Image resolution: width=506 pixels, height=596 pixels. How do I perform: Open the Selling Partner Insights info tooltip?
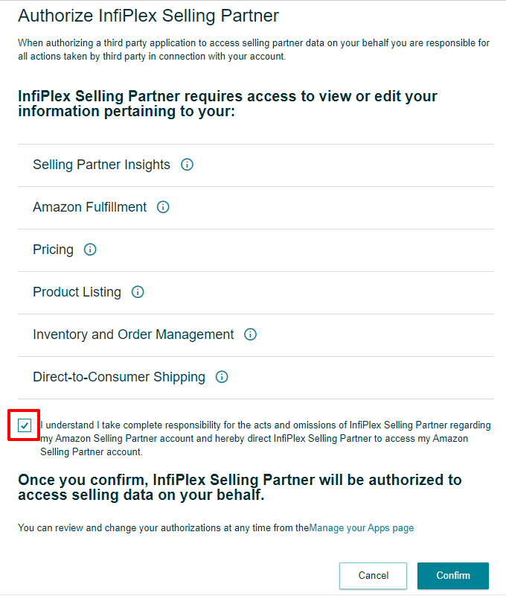pos(187,165)
